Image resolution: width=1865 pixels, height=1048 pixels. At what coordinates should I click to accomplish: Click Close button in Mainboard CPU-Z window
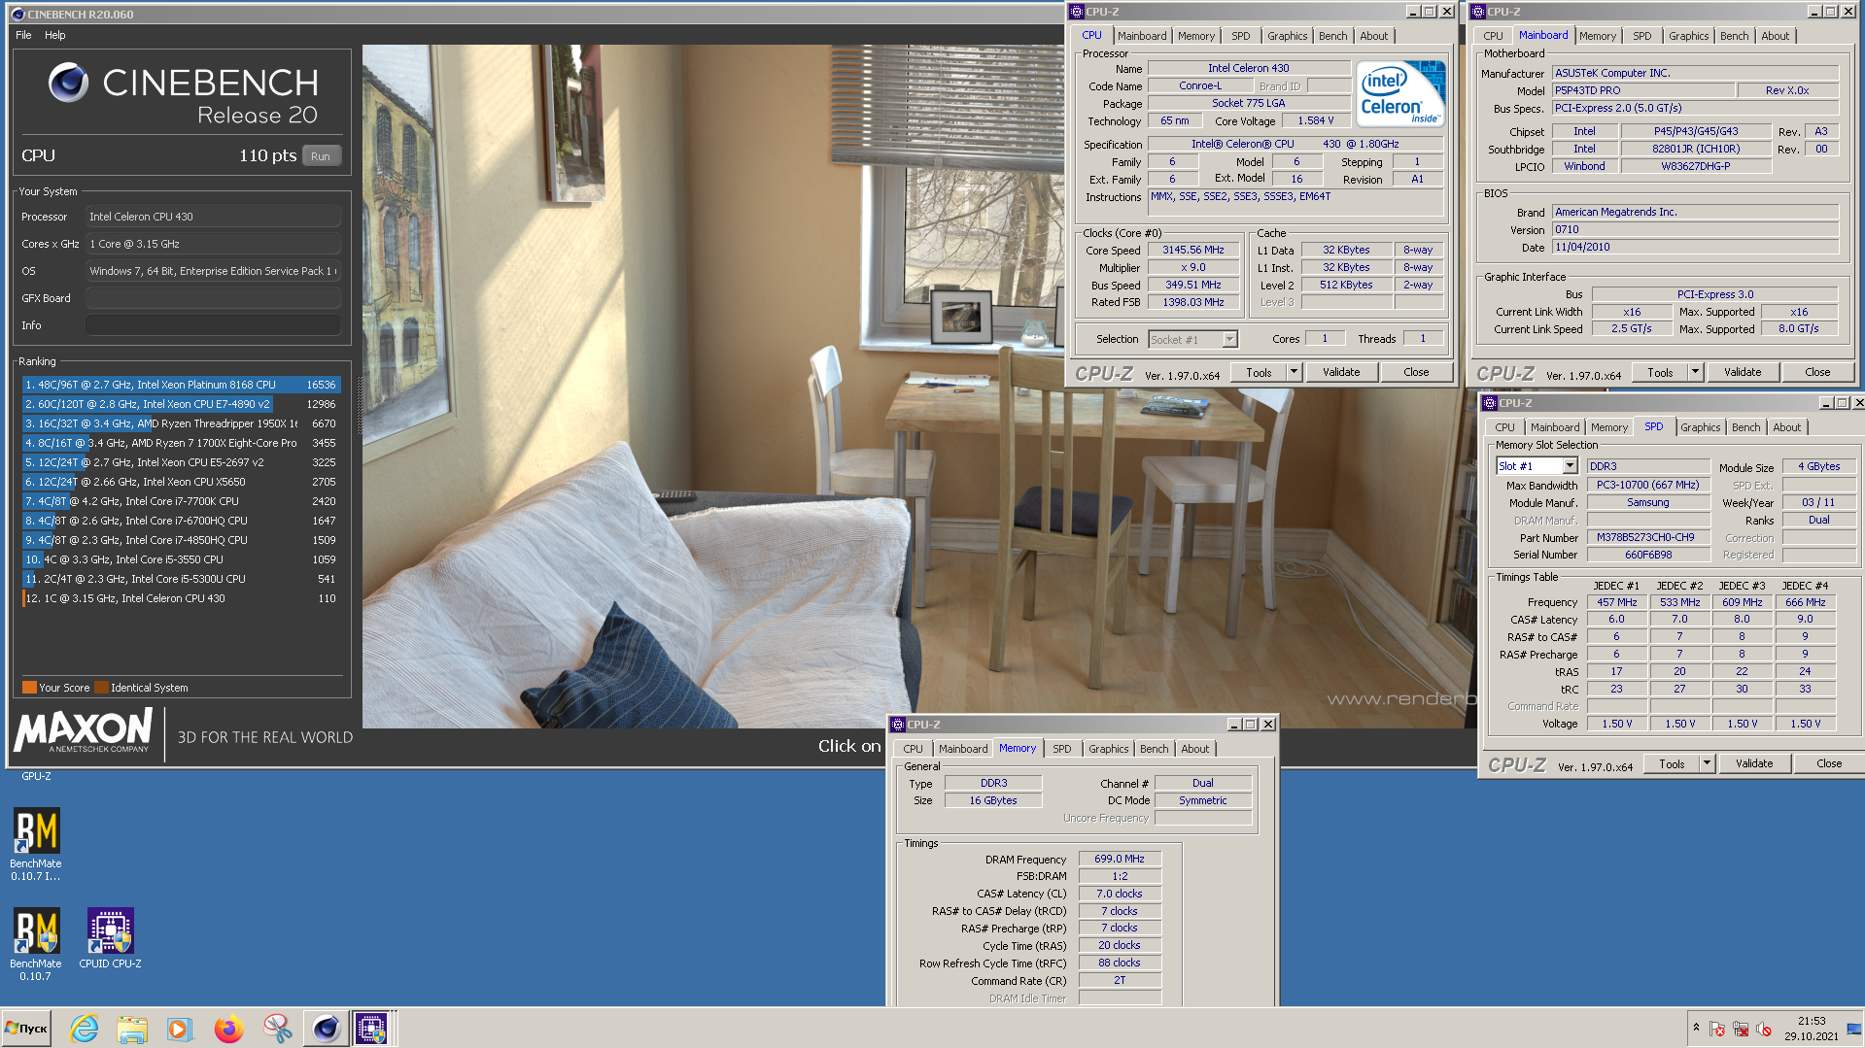[x=1817, y=372]
